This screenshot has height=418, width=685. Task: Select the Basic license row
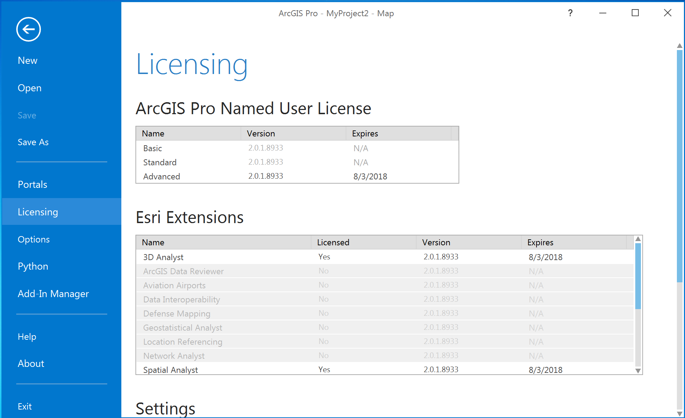click(297, 148)
